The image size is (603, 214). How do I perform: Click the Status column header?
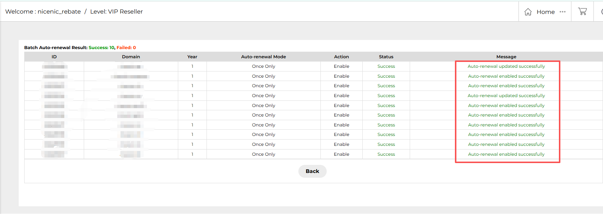point(386,57)
